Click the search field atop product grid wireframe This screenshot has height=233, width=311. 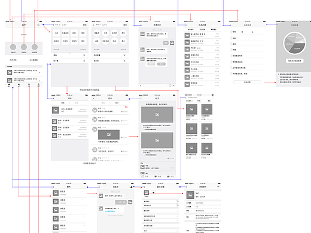tap(200, 97)
